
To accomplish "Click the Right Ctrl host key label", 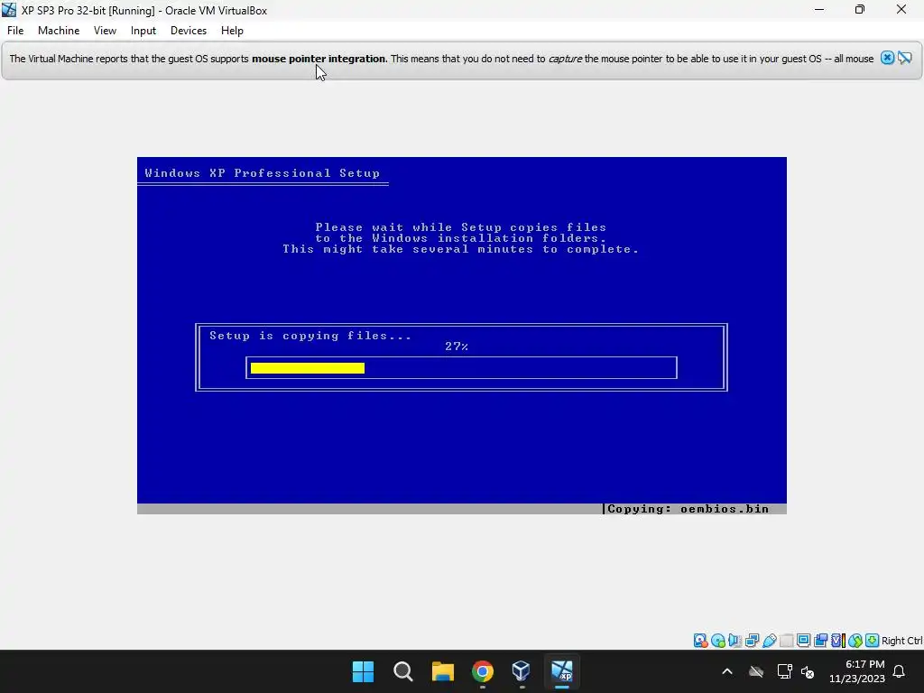I will coord(902,641).
